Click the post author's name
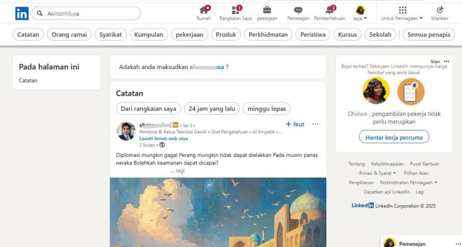462x247 pixels. pos(155,125)
